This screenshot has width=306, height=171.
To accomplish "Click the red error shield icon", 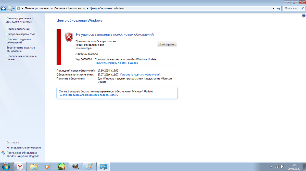I will [x=69, y=37].
